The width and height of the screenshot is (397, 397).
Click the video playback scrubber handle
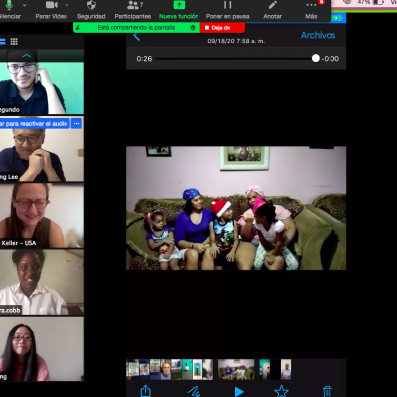point(316,58)
